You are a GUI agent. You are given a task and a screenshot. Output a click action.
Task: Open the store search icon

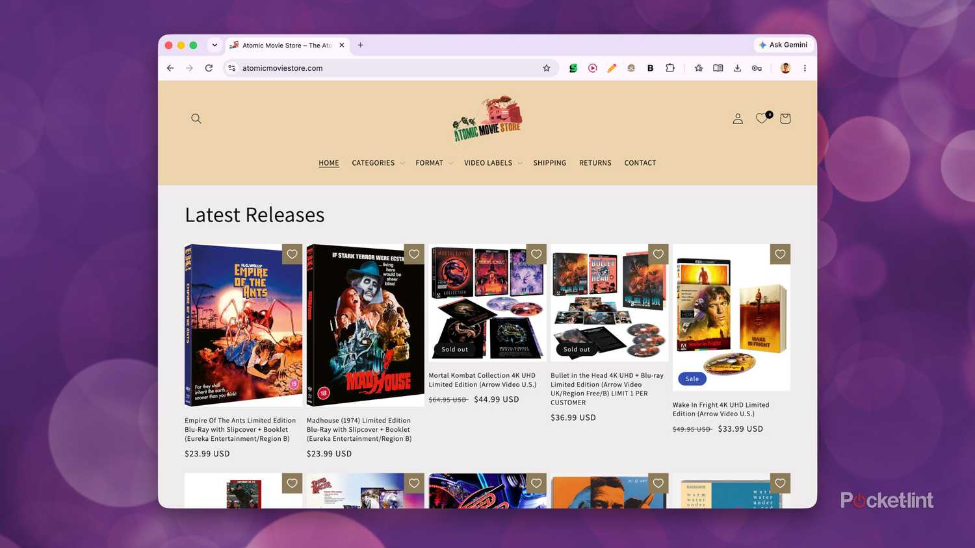(x=196, y=119)
